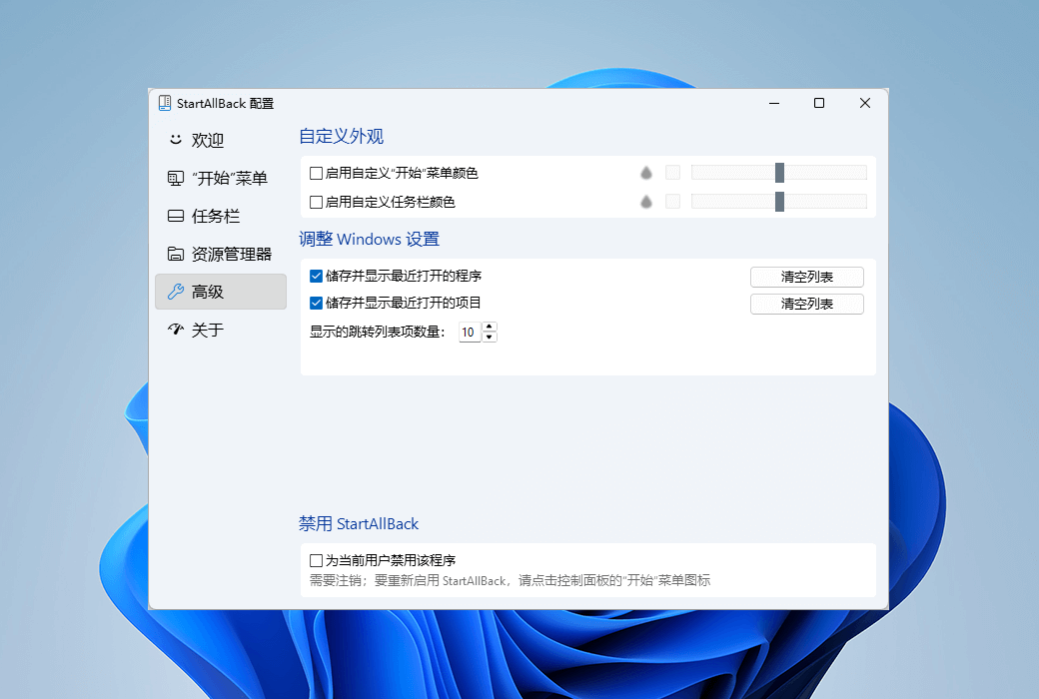Image resolution: width=1039 pixels, height=699 pixels.
Task: Click the About icon next to 关于
Action: click(x=176, y=330)
